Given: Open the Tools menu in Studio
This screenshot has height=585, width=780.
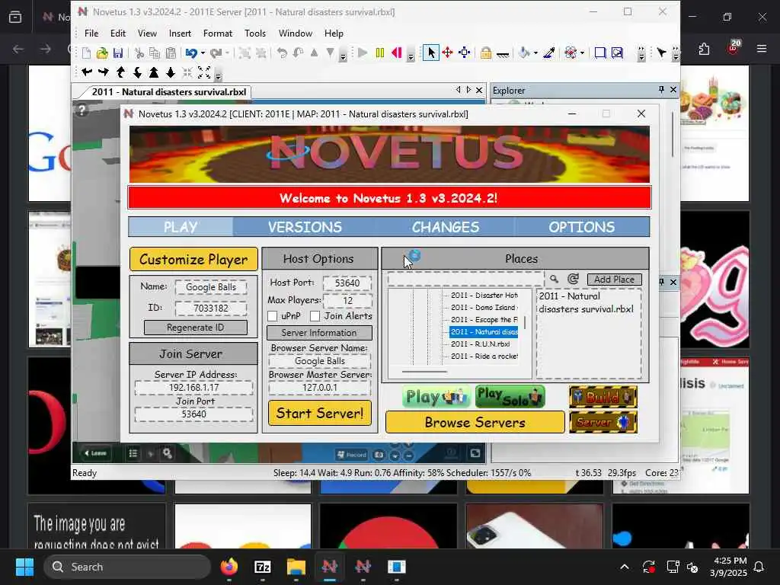Looking at the screenshot, I should coord(255,34).
